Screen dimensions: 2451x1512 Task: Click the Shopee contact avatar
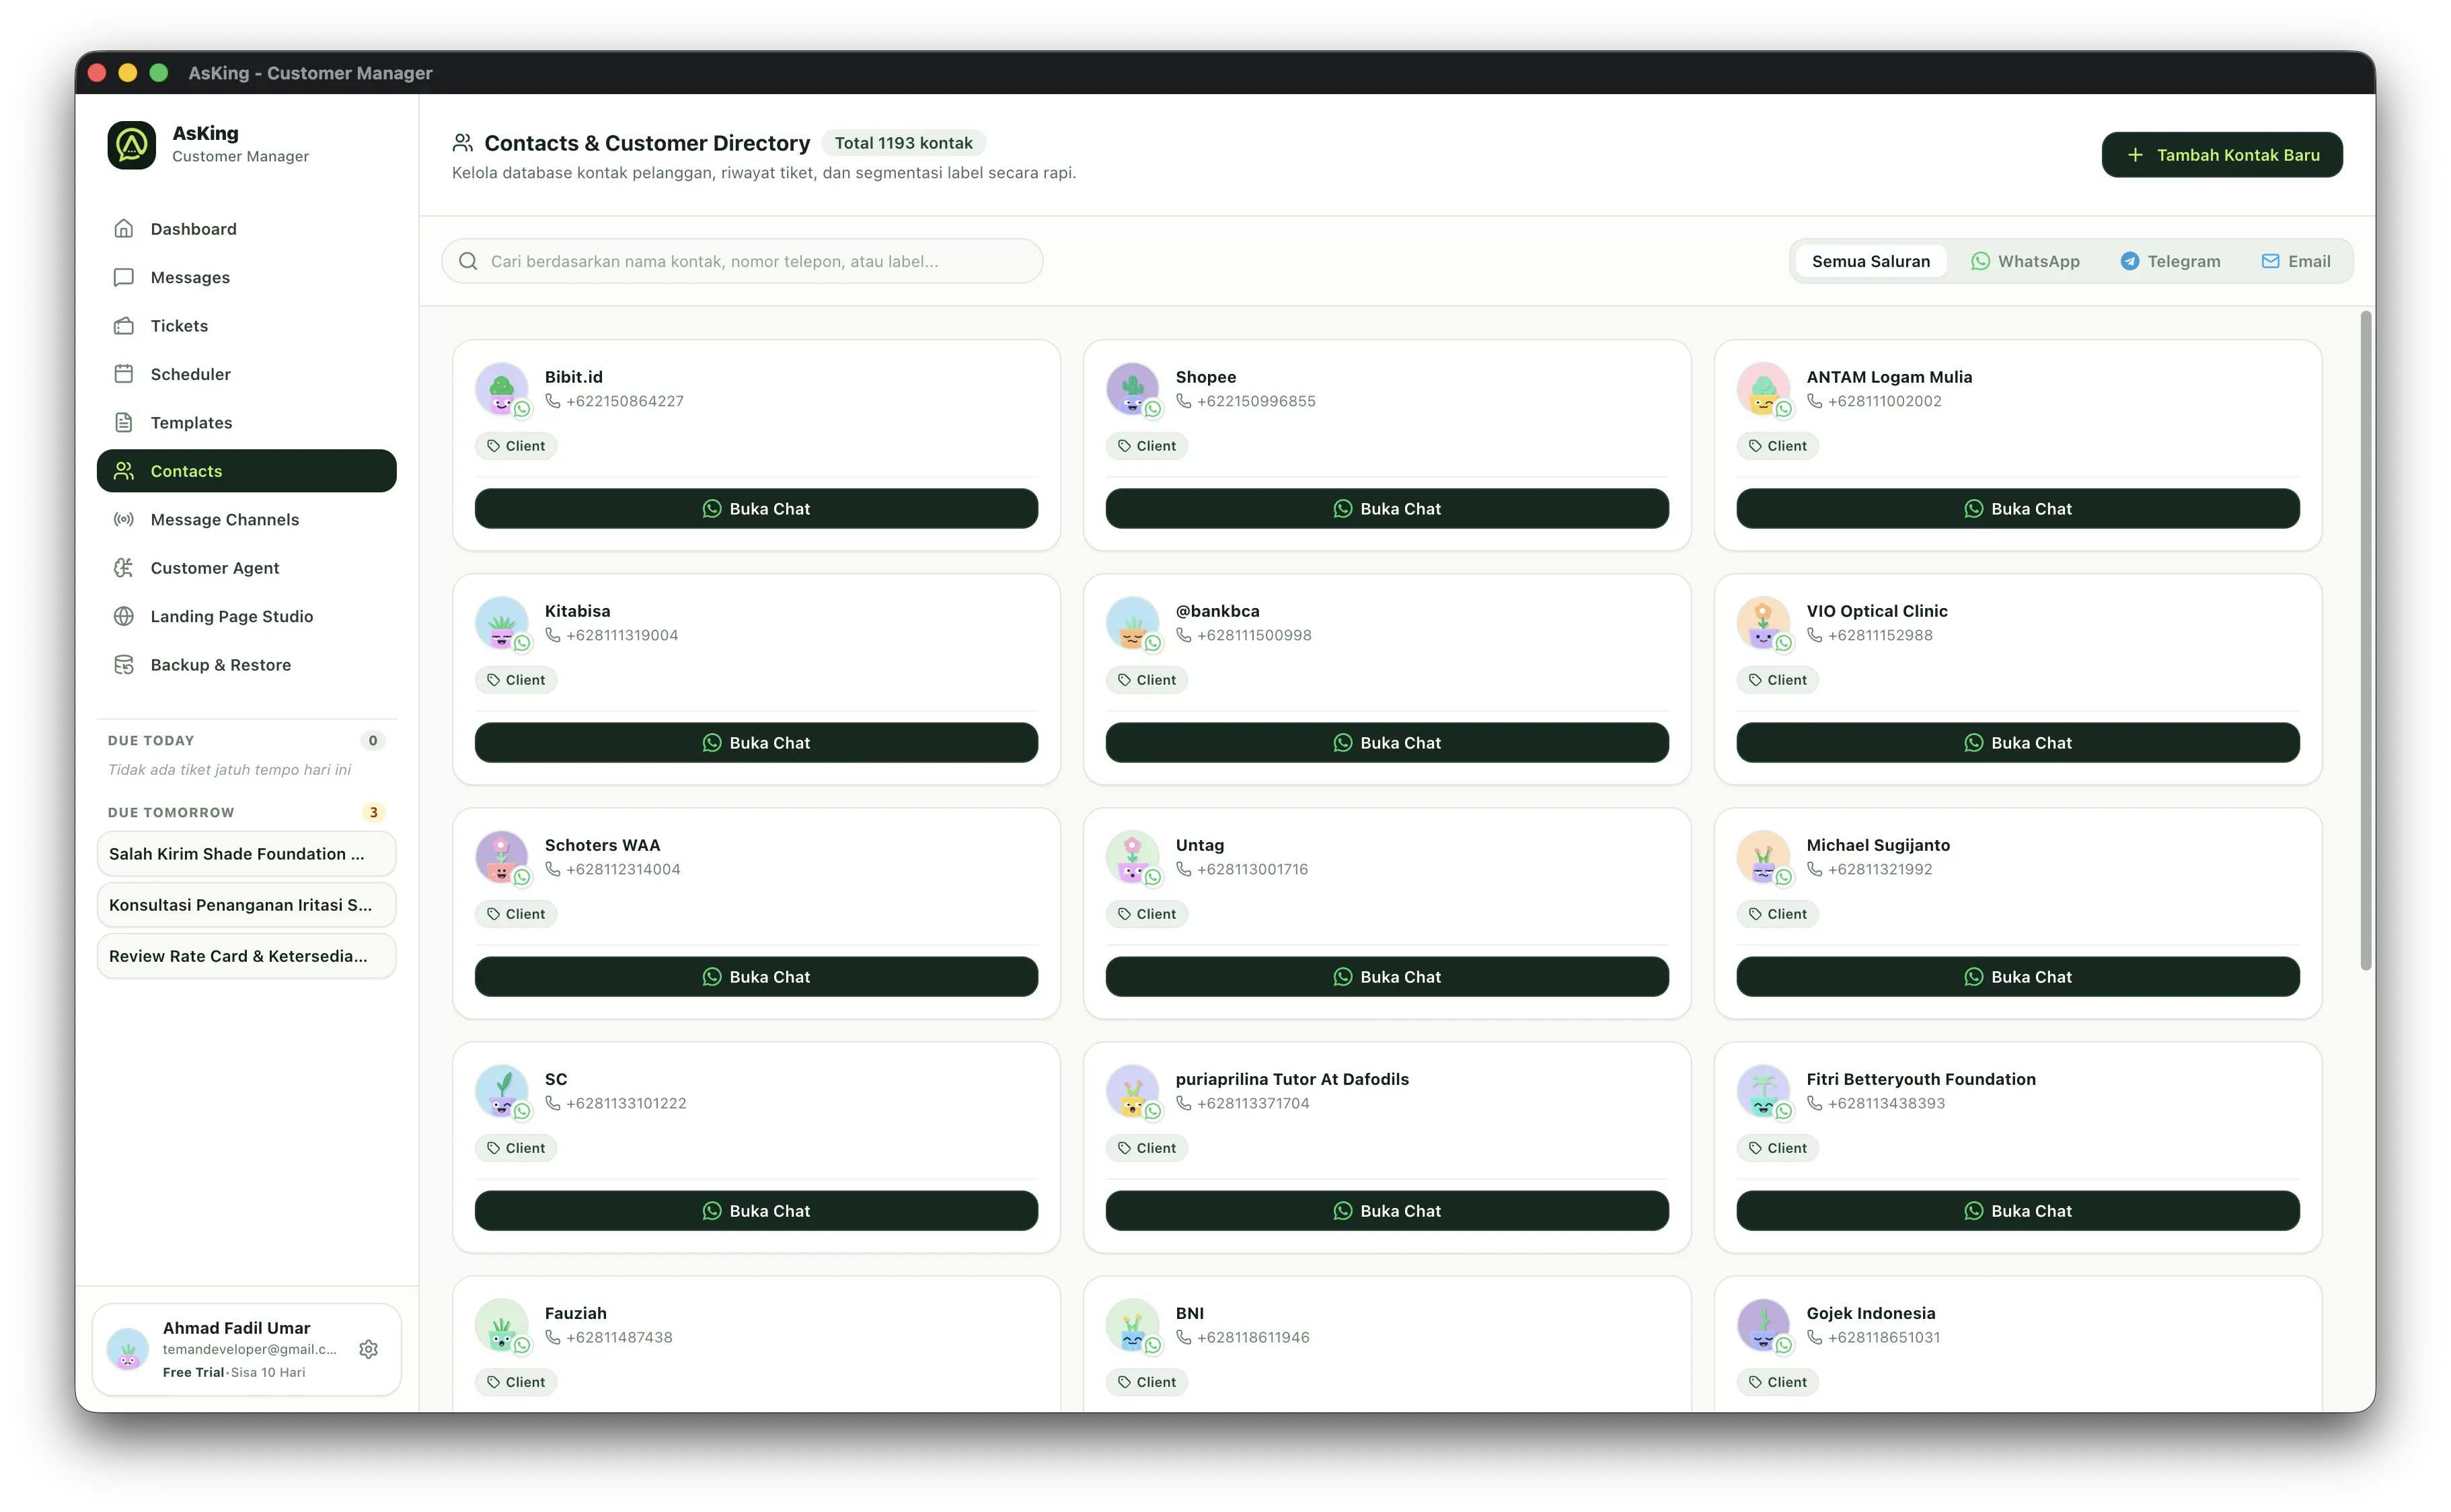point(1133,389)
